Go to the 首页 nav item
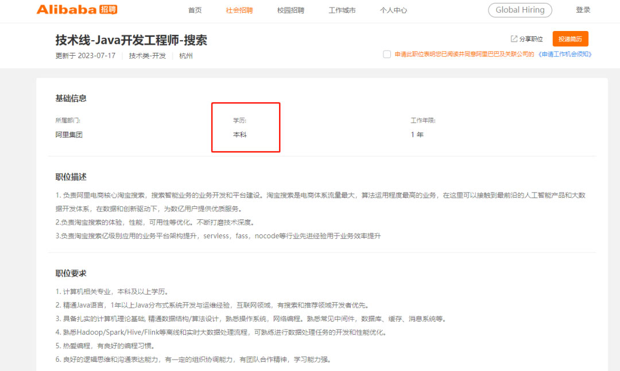 click(195, 10)
